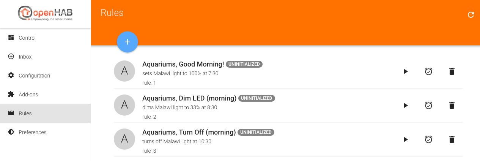Screen dimensions: 480x161
Task: Delete the Dim LED (morning) rule
Action: [x=452, y=105]
